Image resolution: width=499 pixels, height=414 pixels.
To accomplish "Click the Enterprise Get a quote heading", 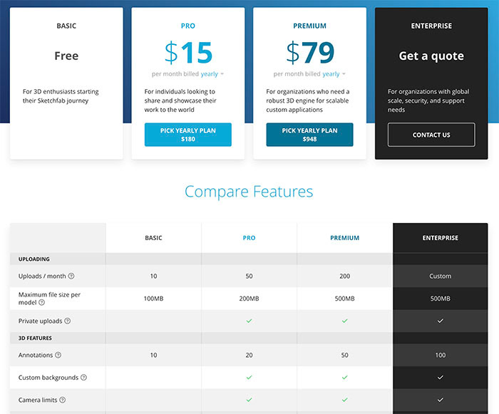I will (x=431, y=56).
